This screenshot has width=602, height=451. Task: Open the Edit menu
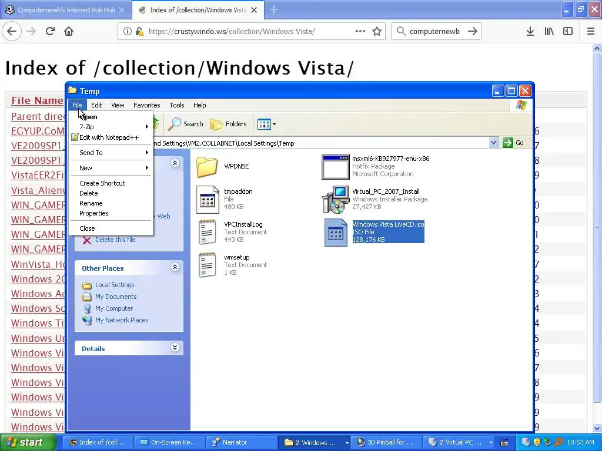[96, 105]
